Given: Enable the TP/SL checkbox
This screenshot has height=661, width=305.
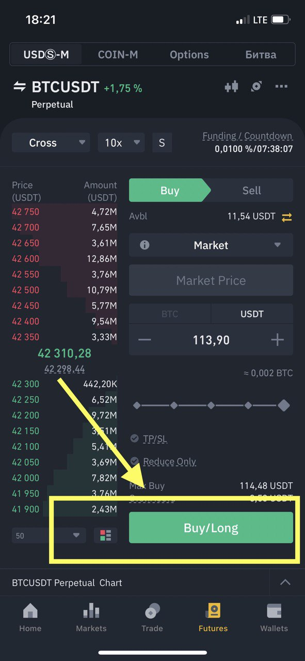Looking at the screenshot, I should pos(135,438).
